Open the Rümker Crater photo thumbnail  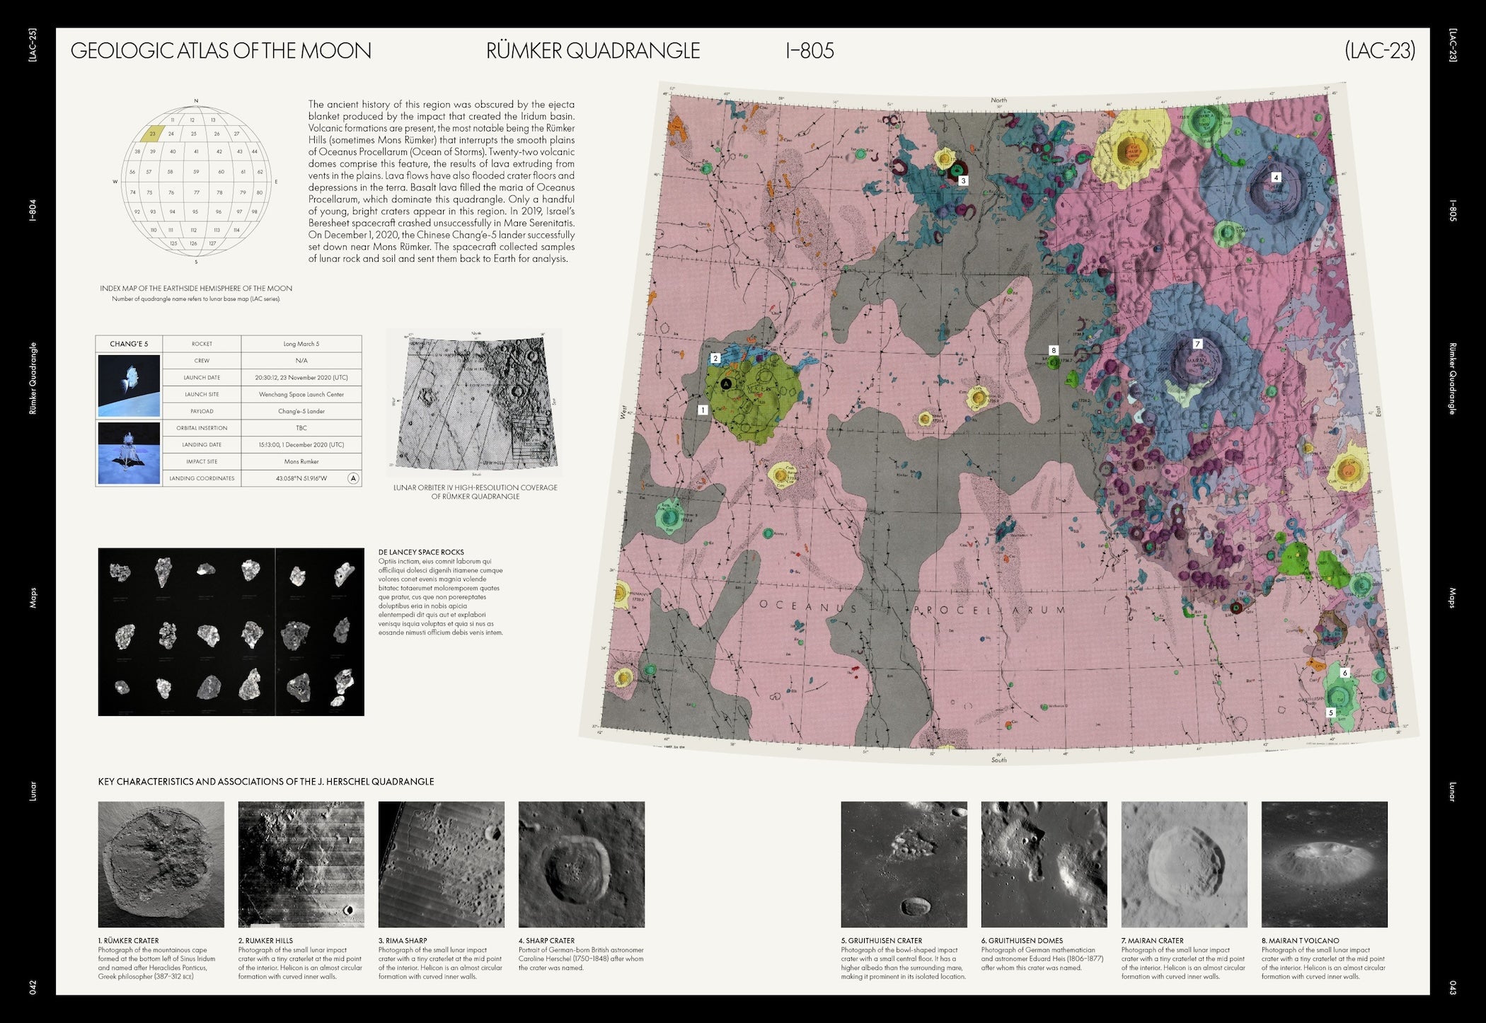coord(161,864)
